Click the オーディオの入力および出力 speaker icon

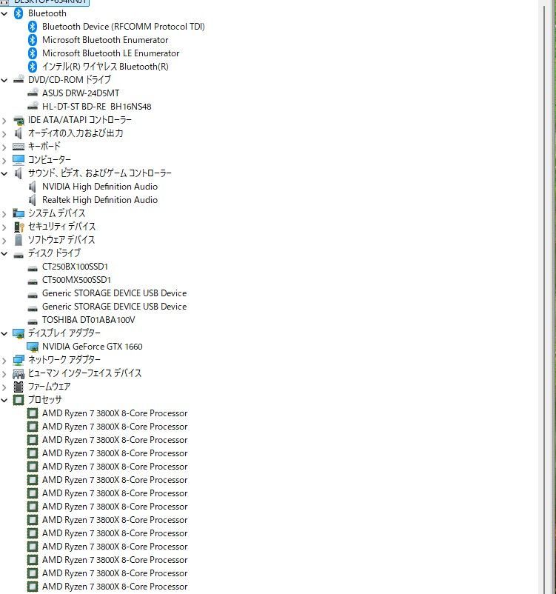pos(18,133)
